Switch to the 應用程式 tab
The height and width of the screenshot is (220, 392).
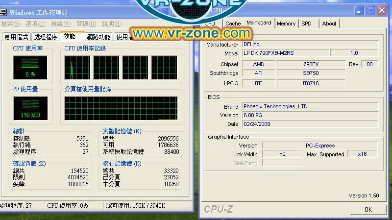16,37
